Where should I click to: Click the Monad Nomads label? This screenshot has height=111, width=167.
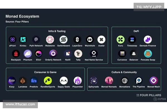[x=109, y=87]
